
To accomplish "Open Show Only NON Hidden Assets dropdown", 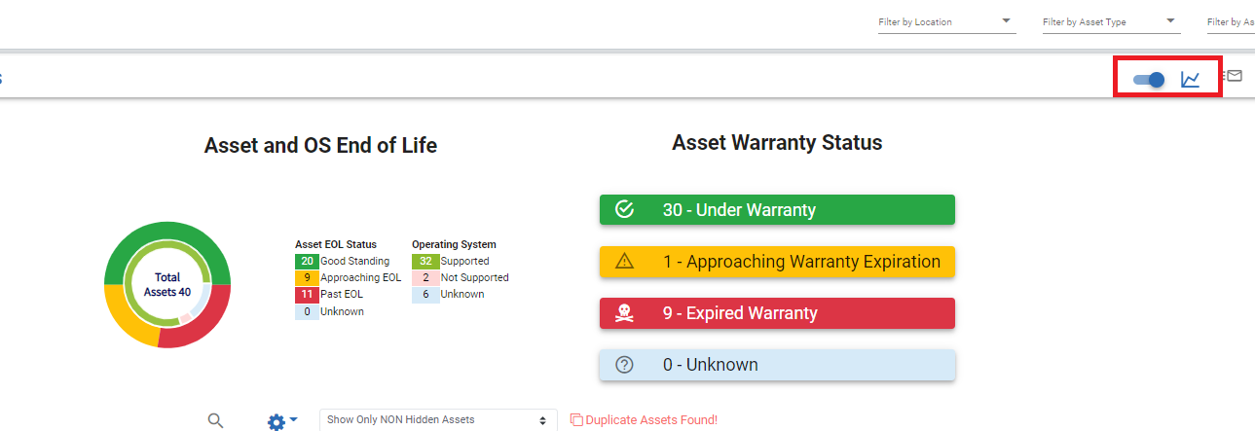I will click(x=438, y=420).
